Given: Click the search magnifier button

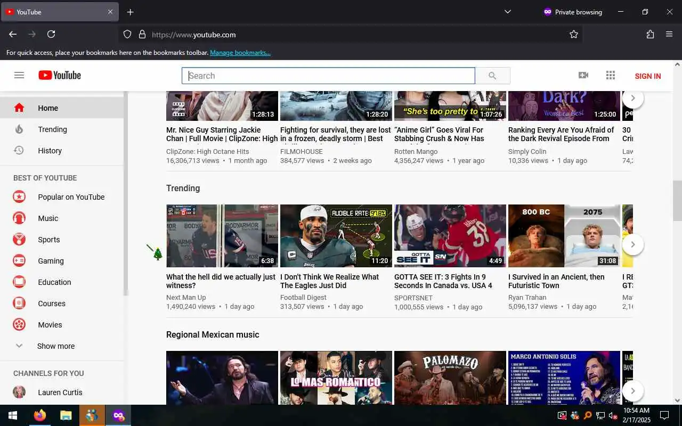Looking at the screenshot, I should click(x=492, y=76).
